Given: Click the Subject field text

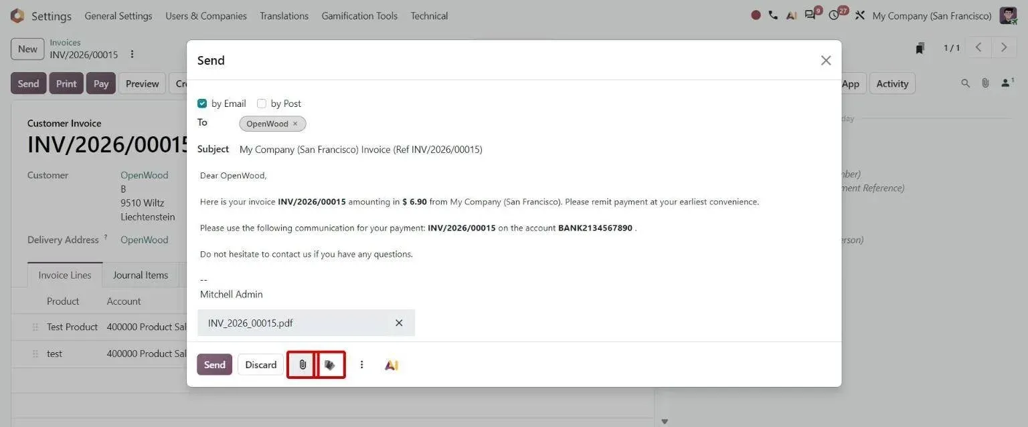Looking at the screenshot, I should [x=361, y=150].
